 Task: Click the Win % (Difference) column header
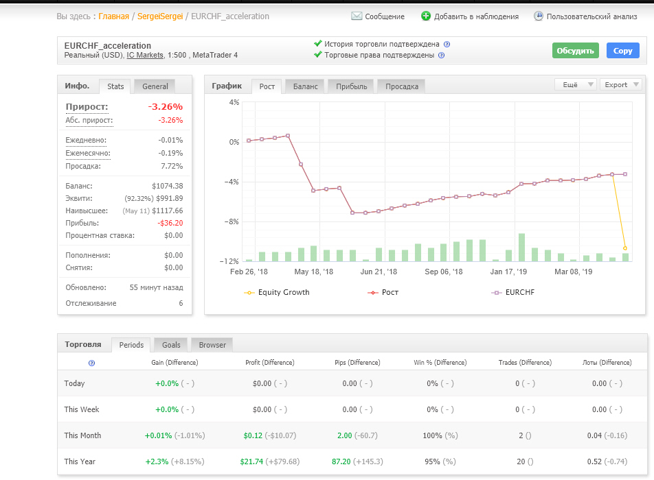pos(440,363)
